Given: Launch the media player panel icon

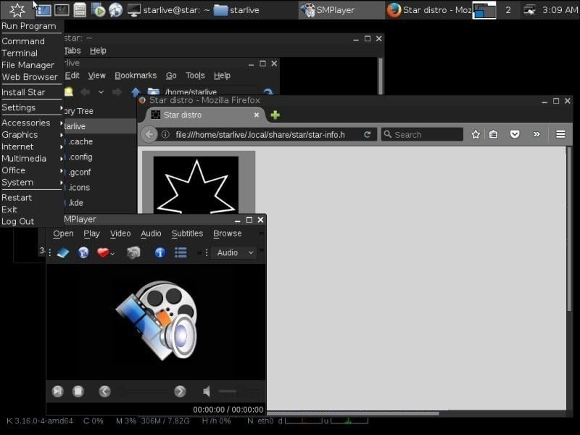Looking at the screenshot, I should (x=99, y=10).
